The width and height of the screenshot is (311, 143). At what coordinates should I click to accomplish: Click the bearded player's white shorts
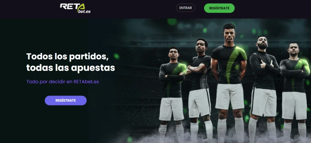(x=263, y=102)
